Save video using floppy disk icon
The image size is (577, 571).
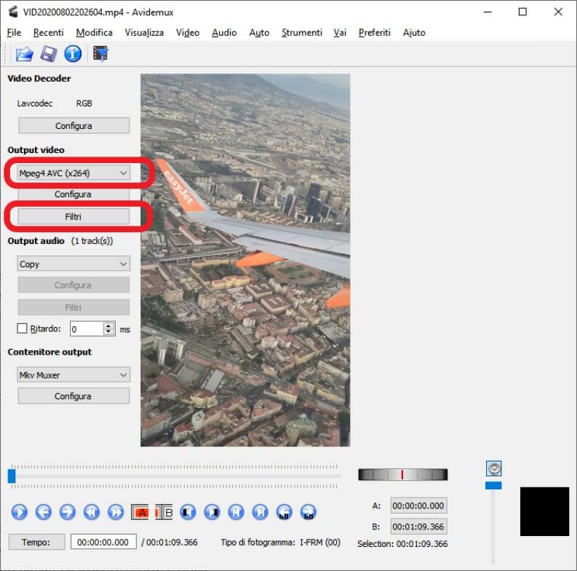tap(49, 54)
